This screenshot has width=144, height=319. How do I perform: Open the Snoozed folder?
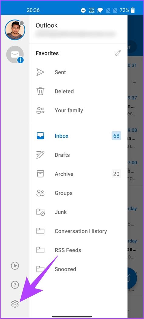point(78,269)
